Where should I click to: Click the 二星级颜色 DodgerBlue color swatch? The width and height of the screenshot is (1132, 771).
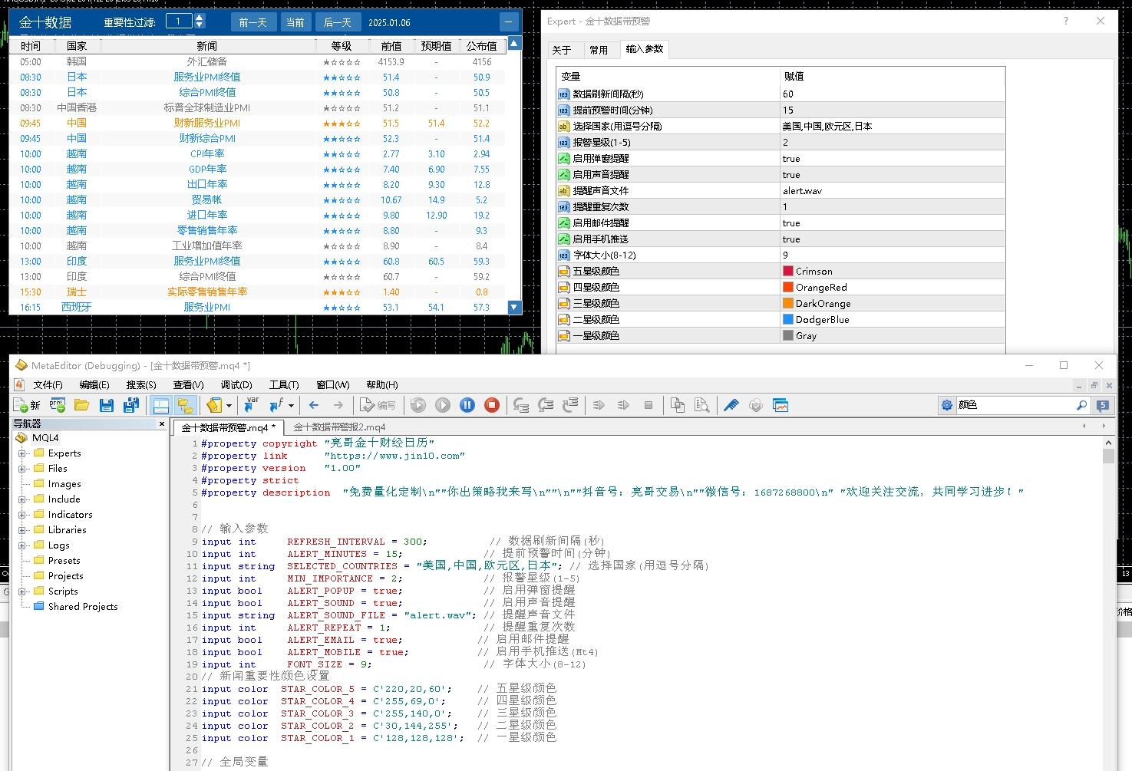click(787, 320)
